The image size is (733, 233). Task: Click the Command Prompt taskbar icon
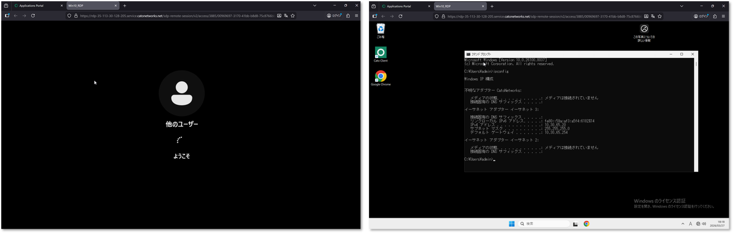tap(576, 224)
